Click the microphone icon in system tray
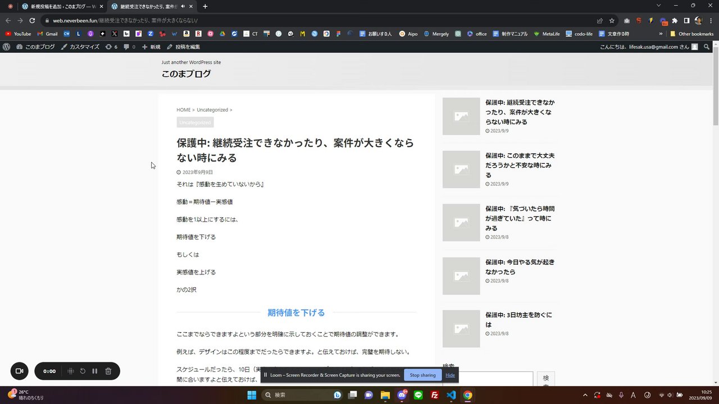719x404 pixels. [621, 395]
